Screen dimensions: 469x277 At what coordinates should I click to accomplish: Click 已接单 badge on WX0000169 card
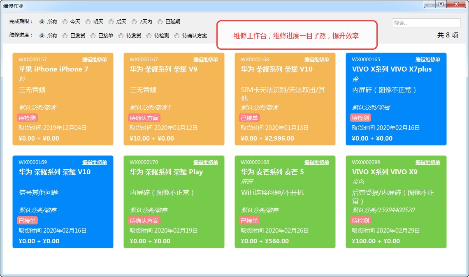tap(27, 221)
